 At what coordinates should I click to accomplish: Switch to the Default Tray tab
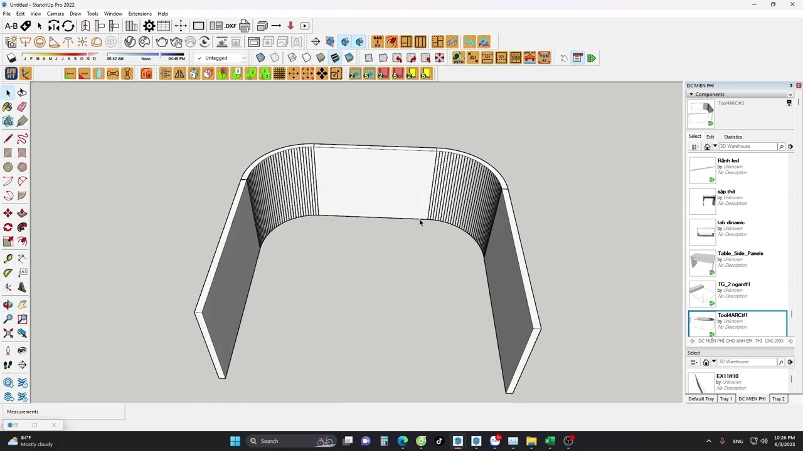[701, 399]
